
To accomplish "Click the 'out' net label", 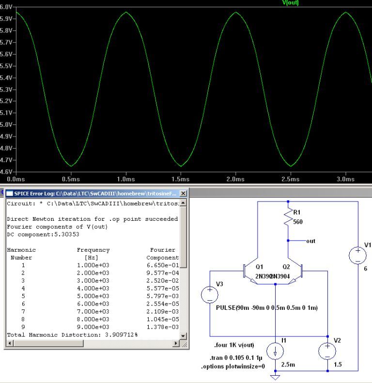I will click(x=311, y=240).
